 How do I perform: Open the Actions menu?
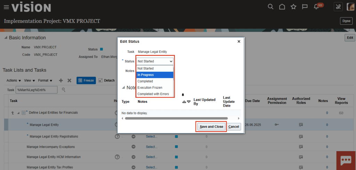pos(14,80)
